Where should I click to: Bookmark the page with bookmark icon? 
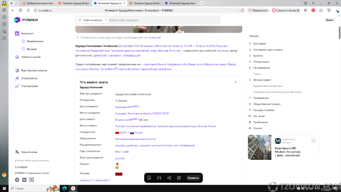pyautogui.click(x=242, y=10)
